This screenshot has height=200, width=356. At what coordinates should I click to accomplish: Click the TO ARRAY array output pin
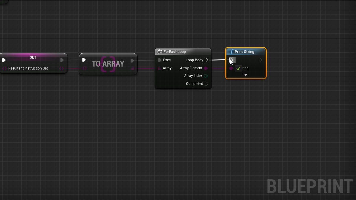click(132, 68)
